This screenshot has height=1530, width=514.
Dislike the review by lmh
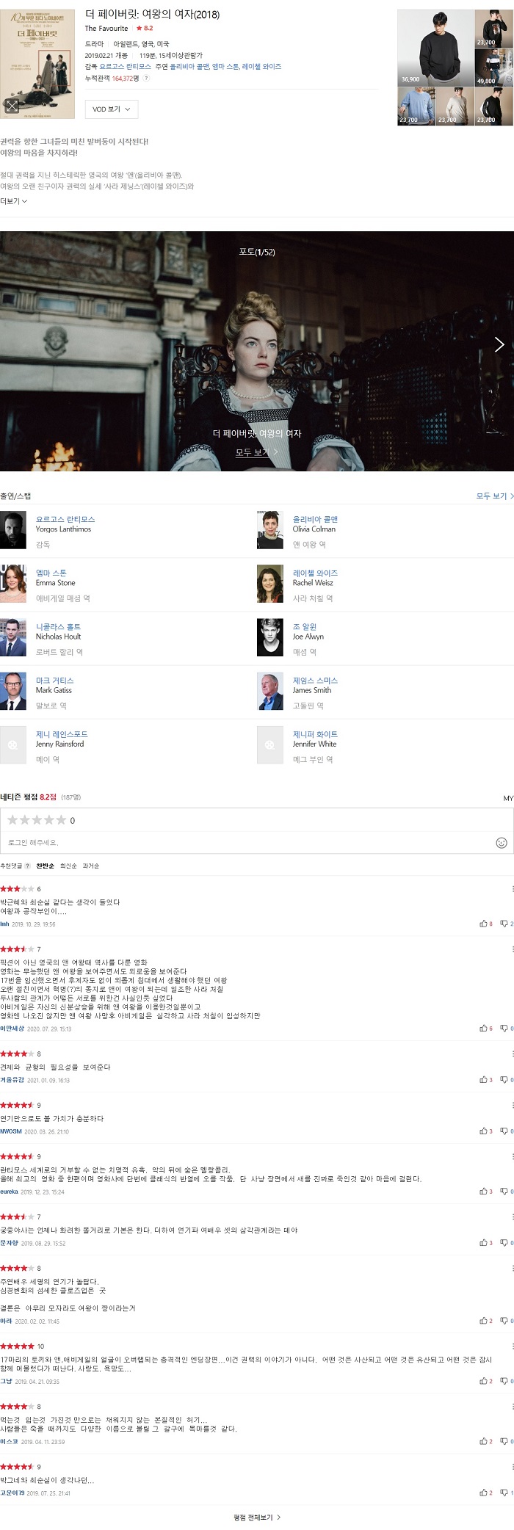tap(507, 924)
